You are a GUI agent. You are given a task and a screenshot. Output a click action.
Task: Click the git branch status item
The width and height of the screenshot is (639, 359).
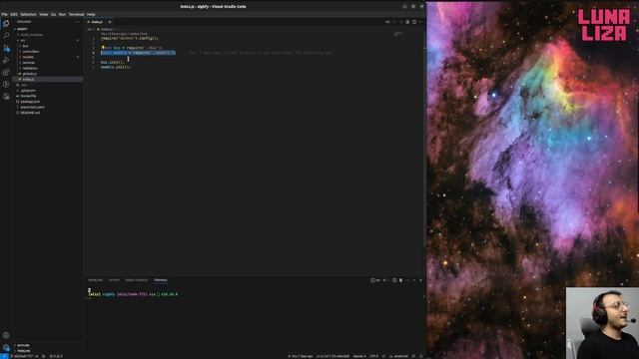point(23,356)
